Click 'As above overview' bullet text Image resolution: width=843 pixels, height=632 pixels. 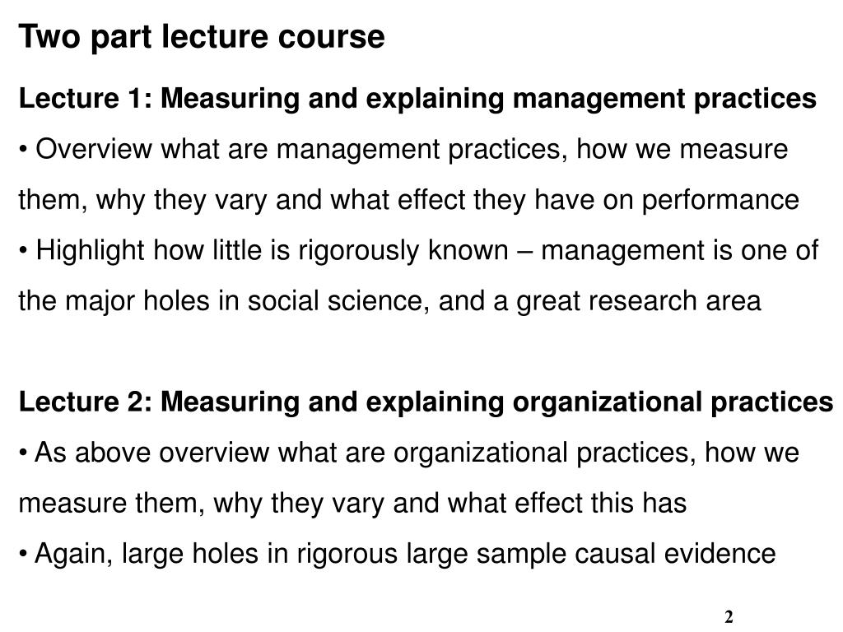click(x=151, y=453)
